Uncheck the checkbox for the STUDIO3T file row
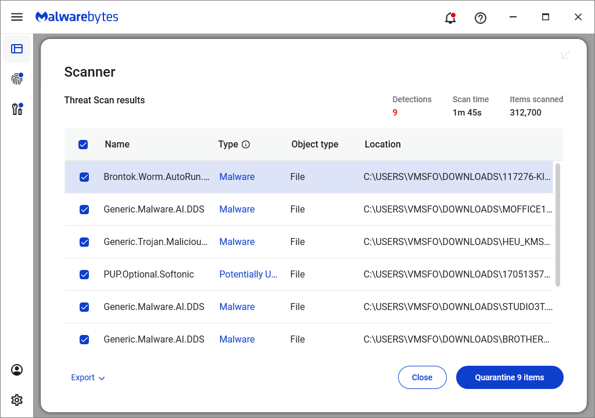595x418 pixels. point(84,307)
